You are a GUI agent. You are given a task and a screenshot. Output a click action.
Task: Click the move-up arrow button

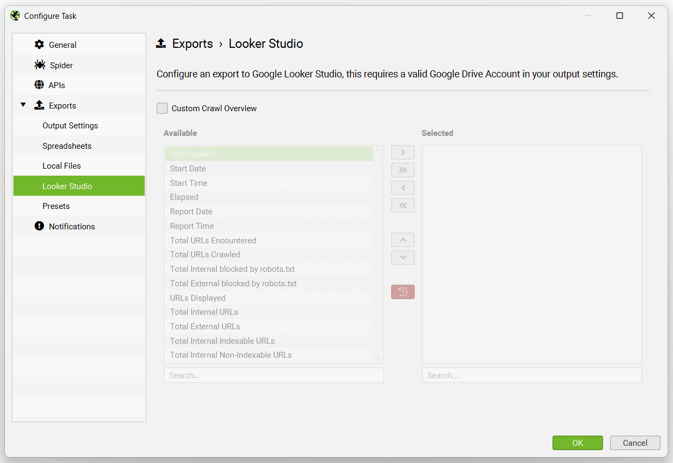[x=402, y=240]
